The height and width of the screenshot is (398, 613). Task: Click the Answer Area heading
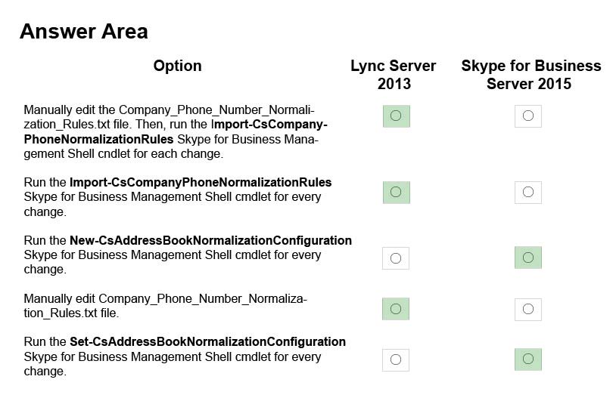click(x=84, y=31)
